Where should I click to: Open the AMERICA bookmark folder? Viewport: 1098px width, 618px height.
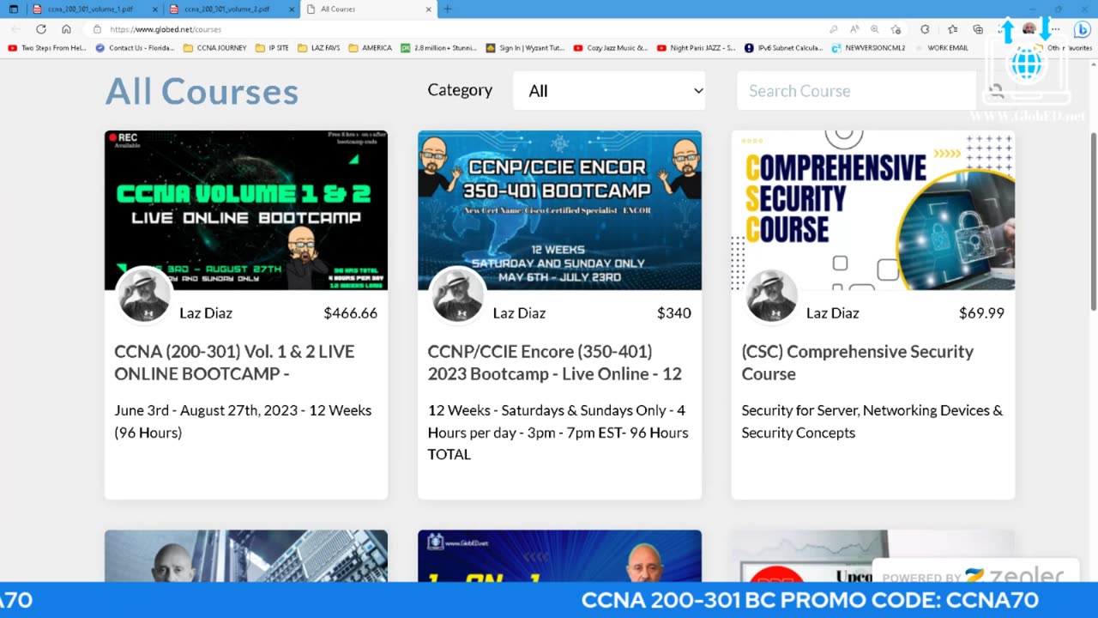pos(370,48)
